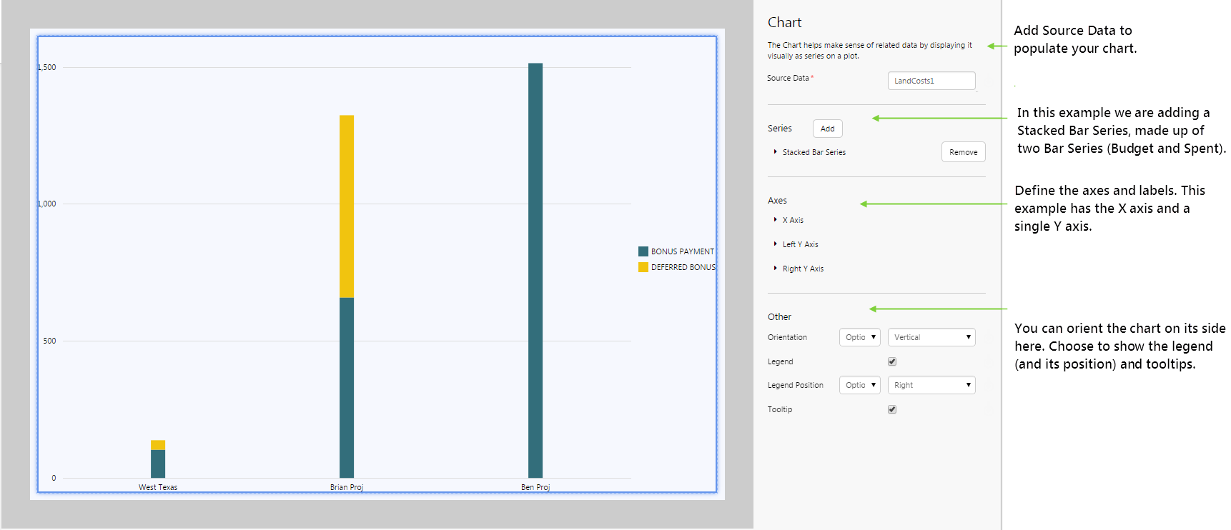Disable the Tooltip checkbox

click(x=892, y=409)
